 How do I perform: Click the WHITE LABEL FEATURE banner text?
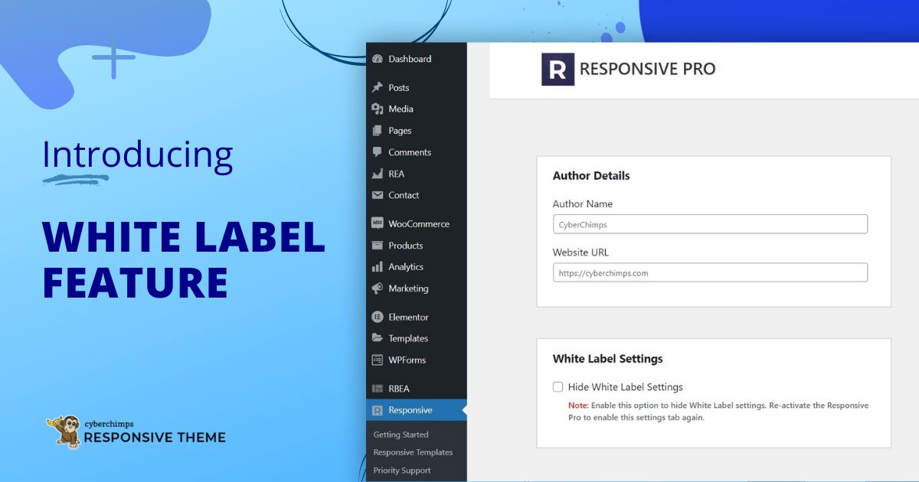tap(184, 259)
